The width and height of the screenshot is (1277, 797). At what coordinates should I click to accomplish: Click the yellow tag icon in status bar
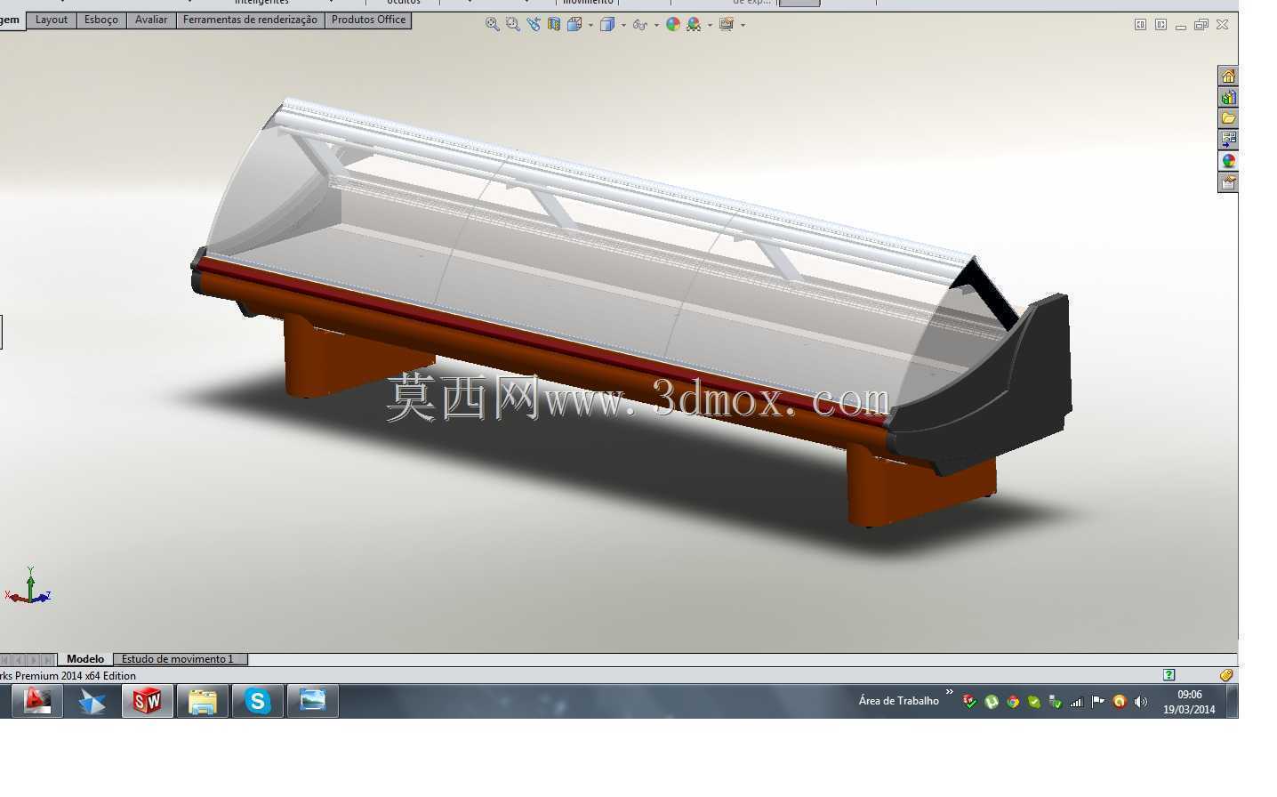pyautogui.click(x=1226, y=675)
